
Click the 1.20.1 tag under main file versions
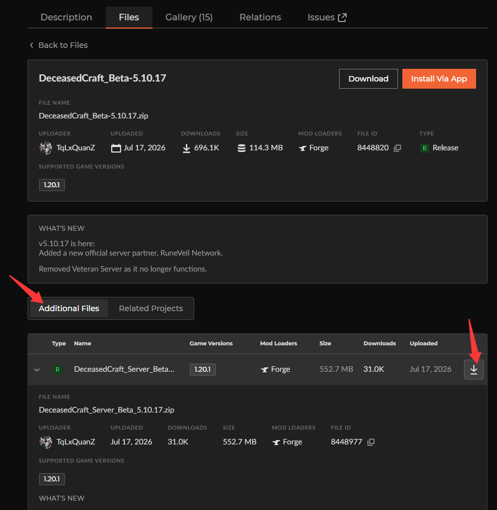pos(52,185)
